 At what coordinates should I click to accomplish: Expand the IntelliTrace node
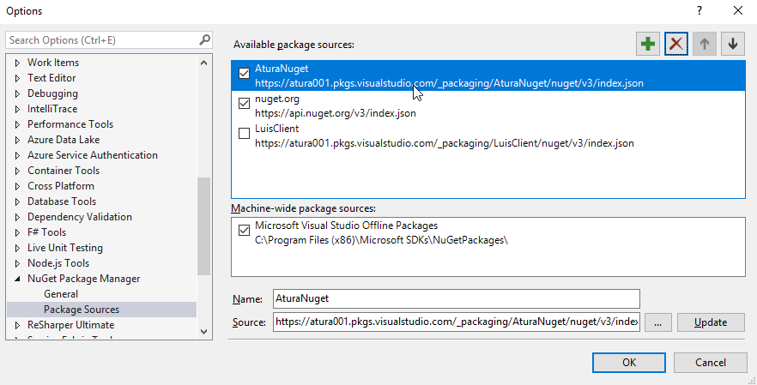[x=17, y=109]
